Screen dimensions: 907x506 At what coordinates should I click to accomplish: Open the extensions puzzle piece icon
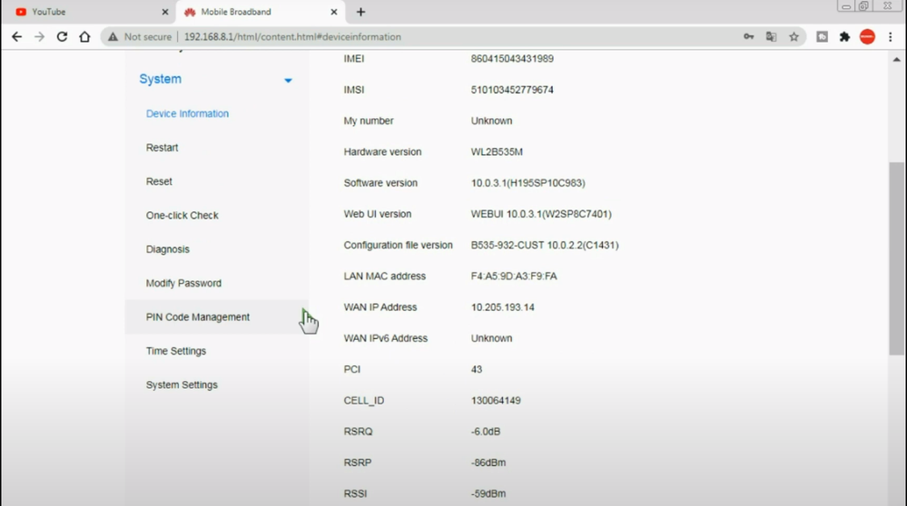click(x=844, y=37)
